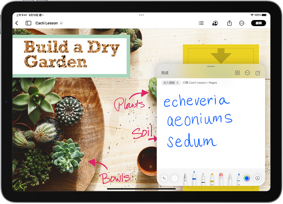Tap the handwritten word aeoniums
The image size is (283, 204).
pyautogui.click(x=200, y=119)
